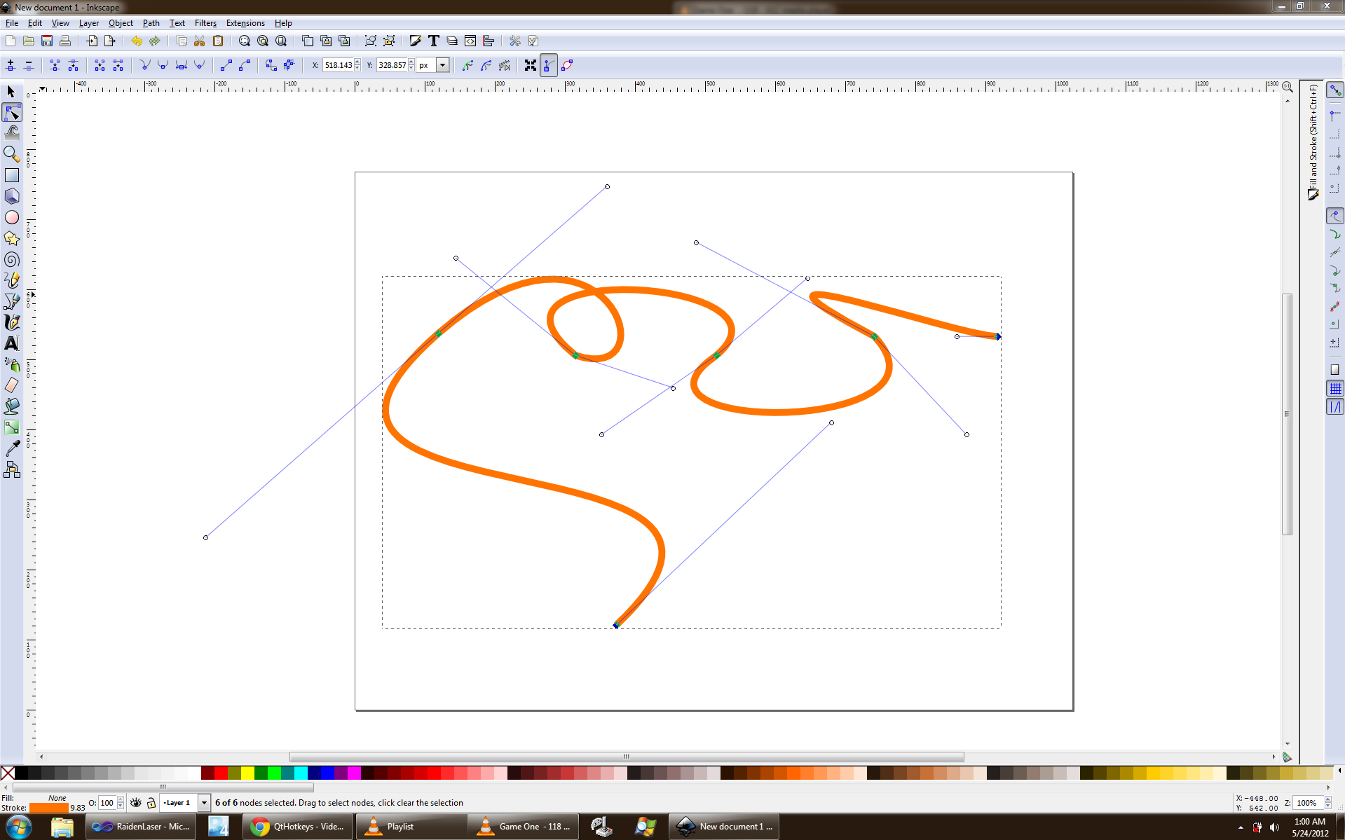The width and height of the screenshot is (1345, 840).
Task: Select the Pencil freehand tool
Action: point(11,280)
